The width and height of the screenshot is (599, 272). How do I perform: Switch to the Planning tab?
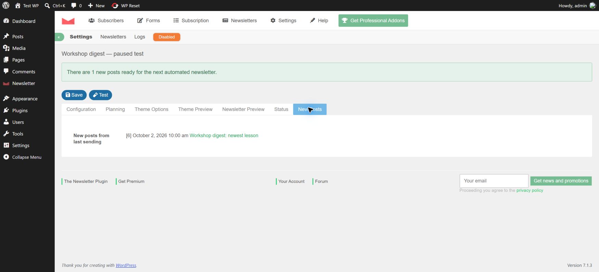(115, 109)
